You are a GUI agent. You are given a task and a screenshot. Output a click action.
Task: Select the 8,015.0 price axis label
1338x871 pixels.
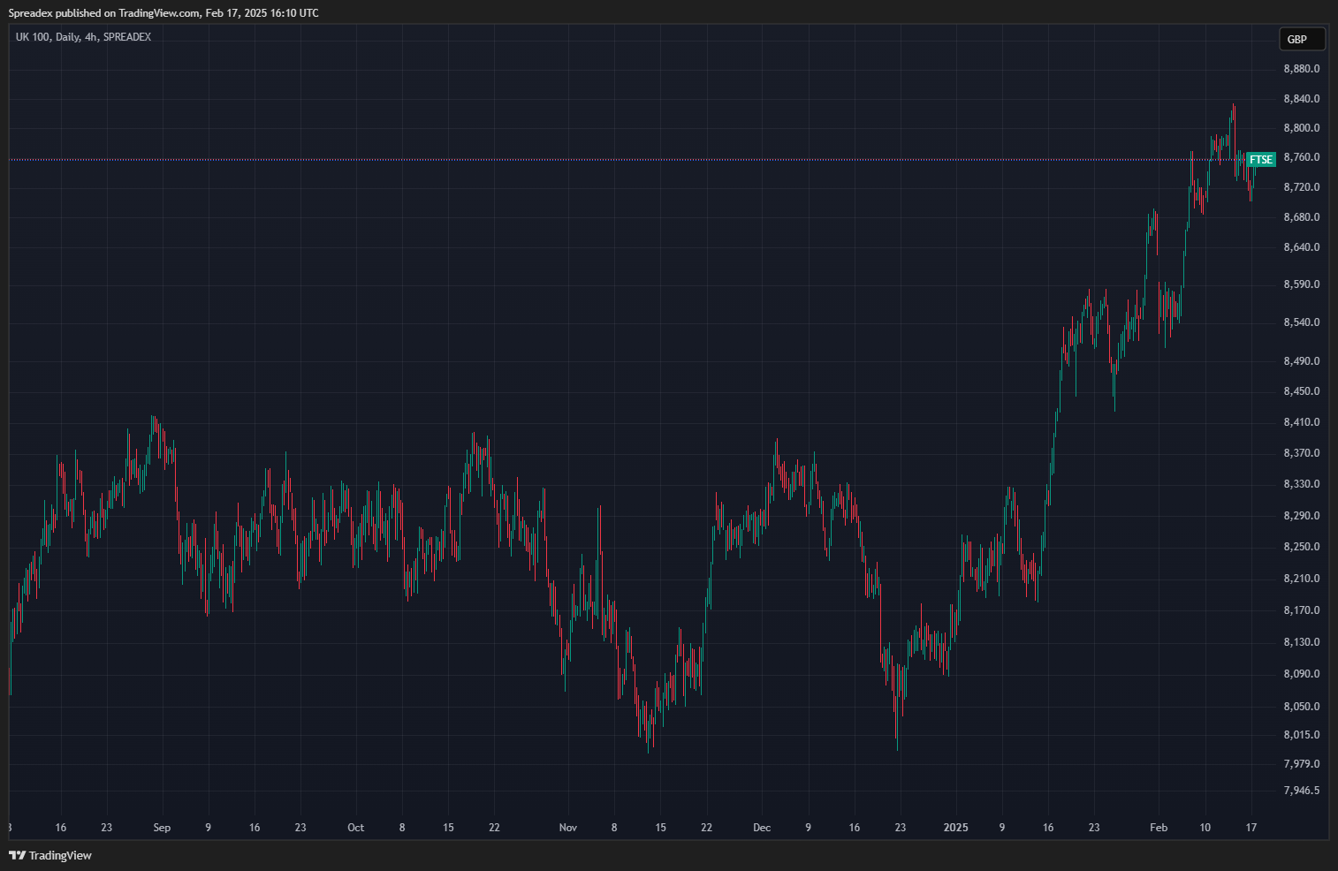click(x=1302, y=735)
